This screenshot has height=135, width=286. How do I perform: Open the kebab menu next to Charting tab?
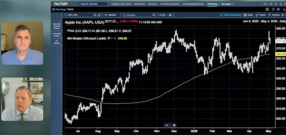[219, 4]
